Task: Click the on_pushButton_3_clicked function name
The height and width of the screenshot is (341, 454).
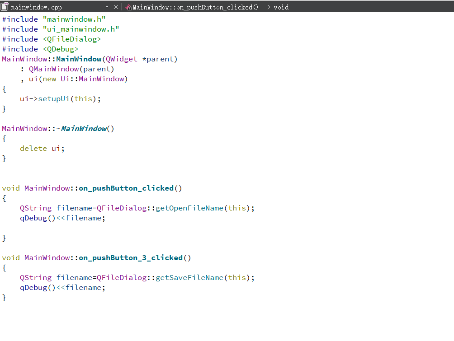Action: point(131,258)
